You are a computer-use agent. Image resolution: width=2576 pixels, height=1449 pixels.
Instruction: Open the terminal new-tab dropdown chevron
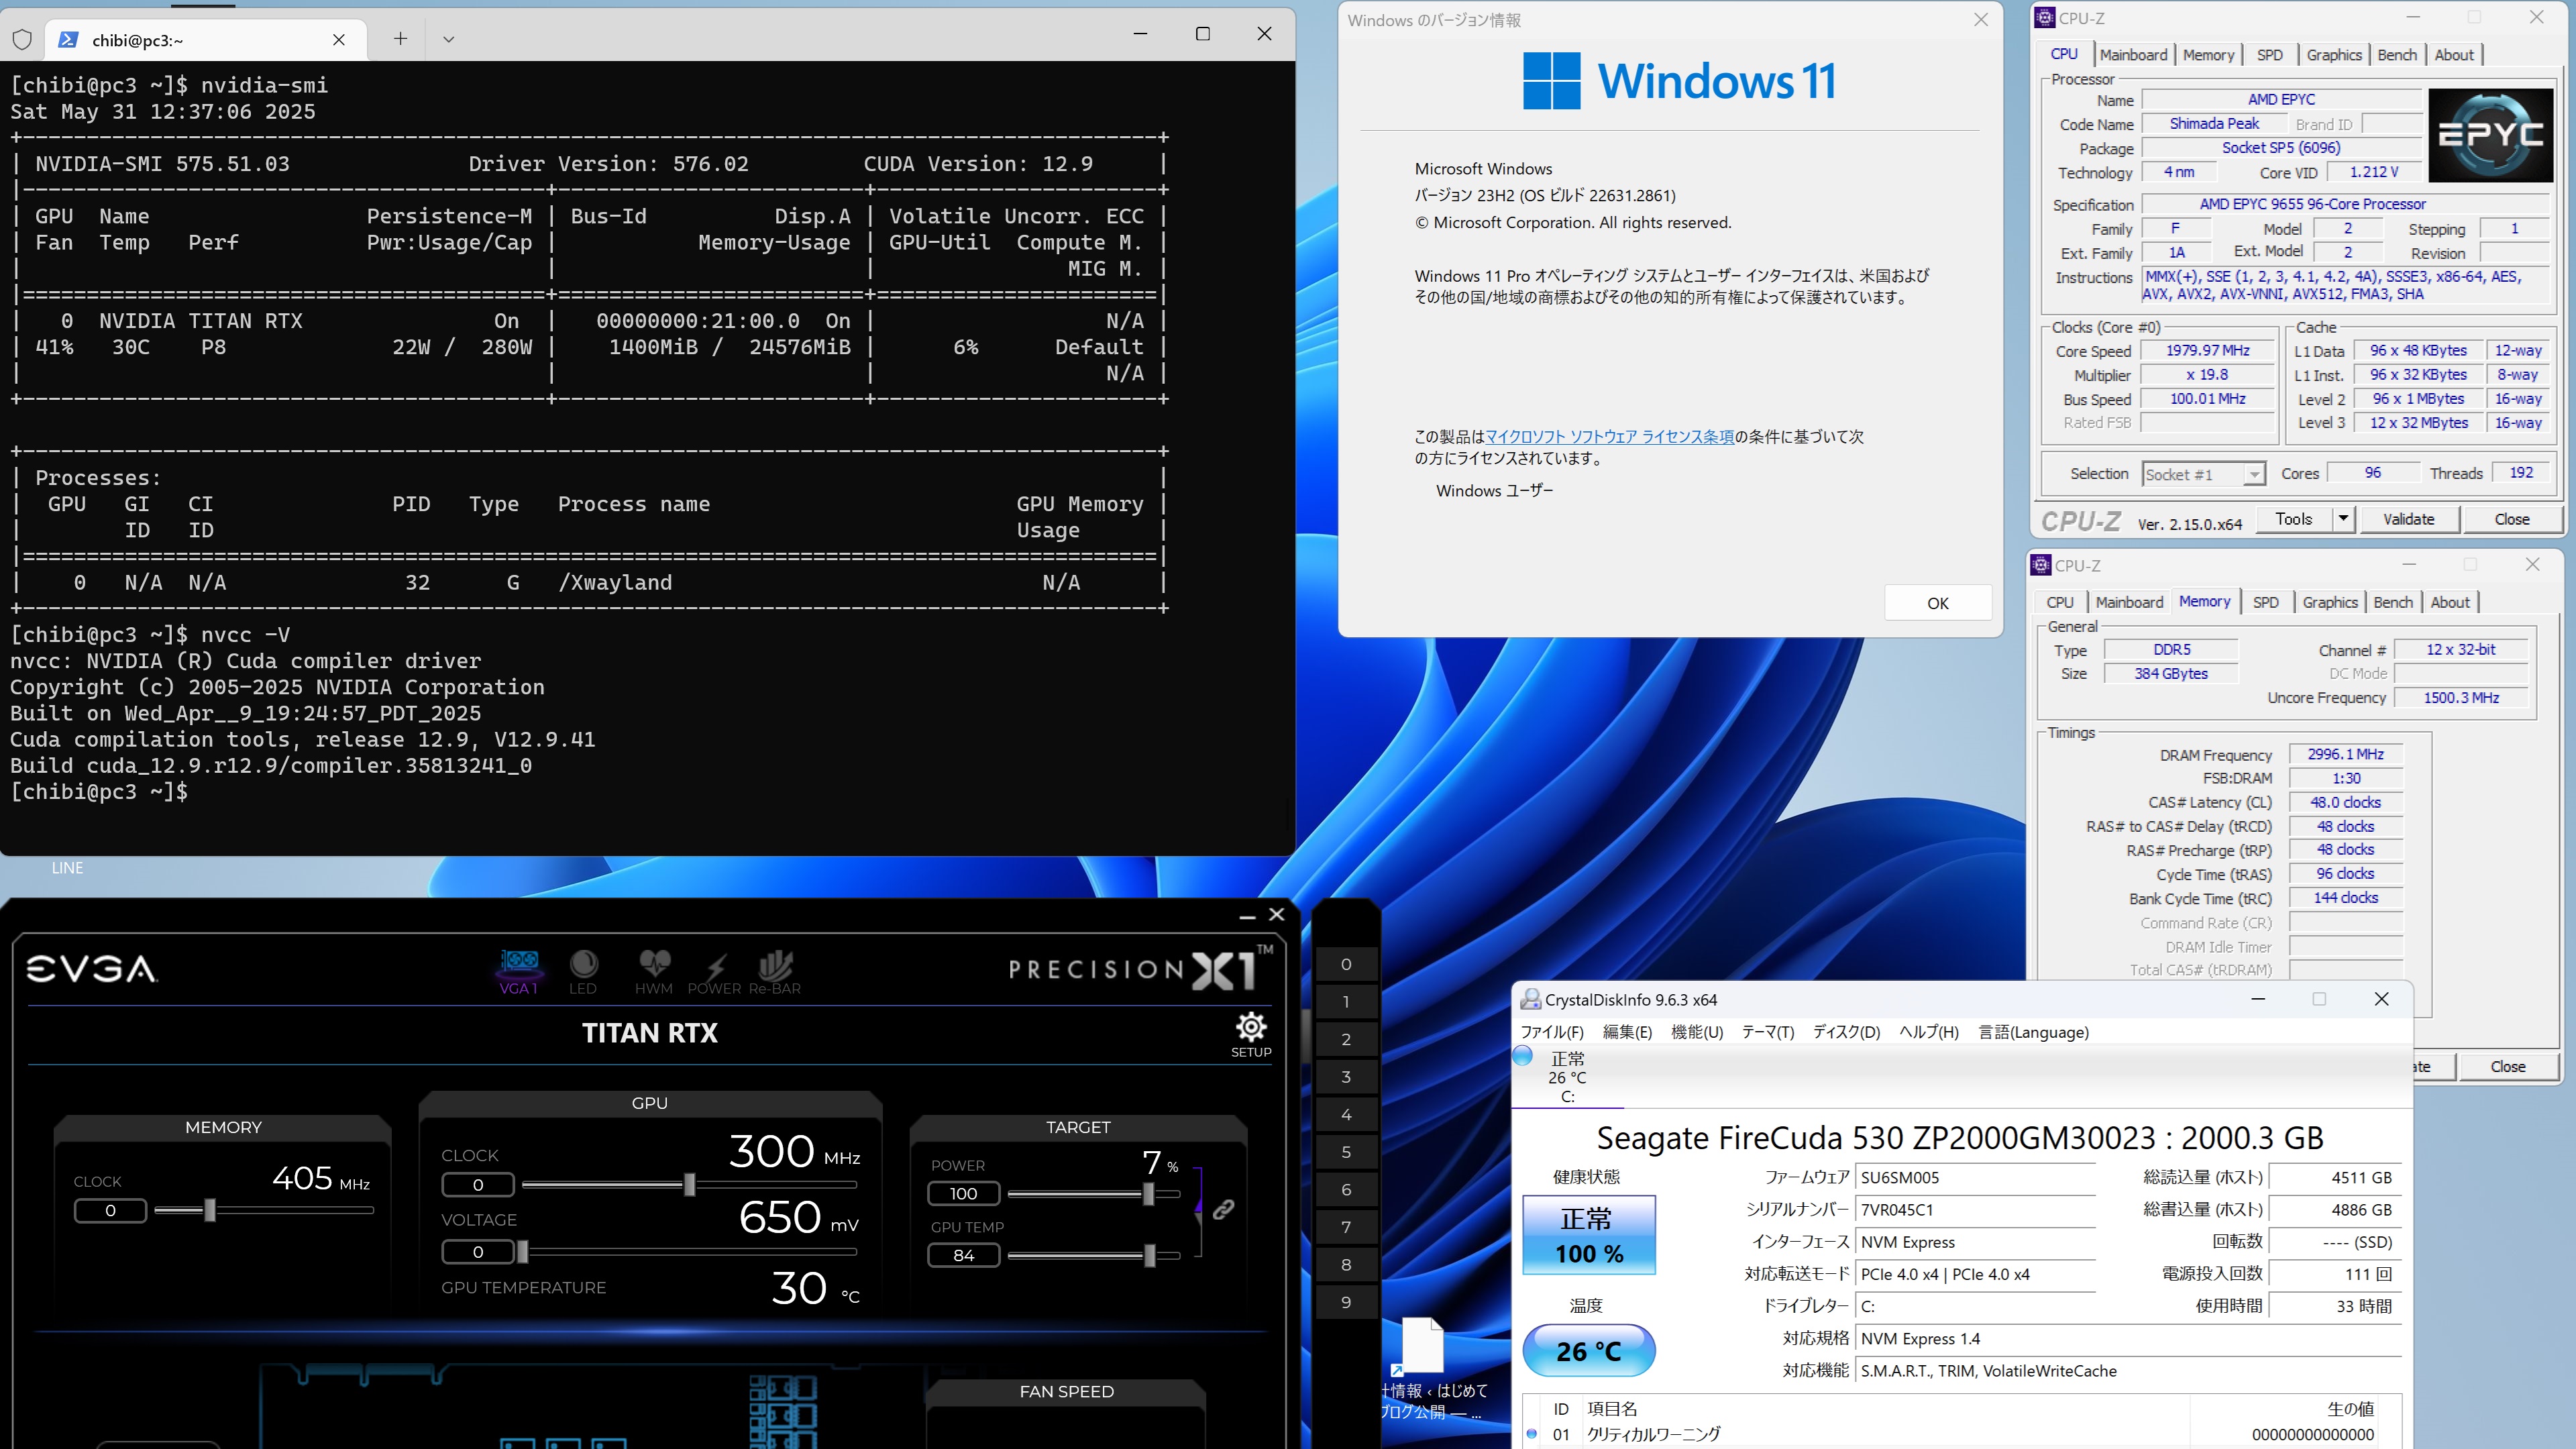tap(448, 40)
